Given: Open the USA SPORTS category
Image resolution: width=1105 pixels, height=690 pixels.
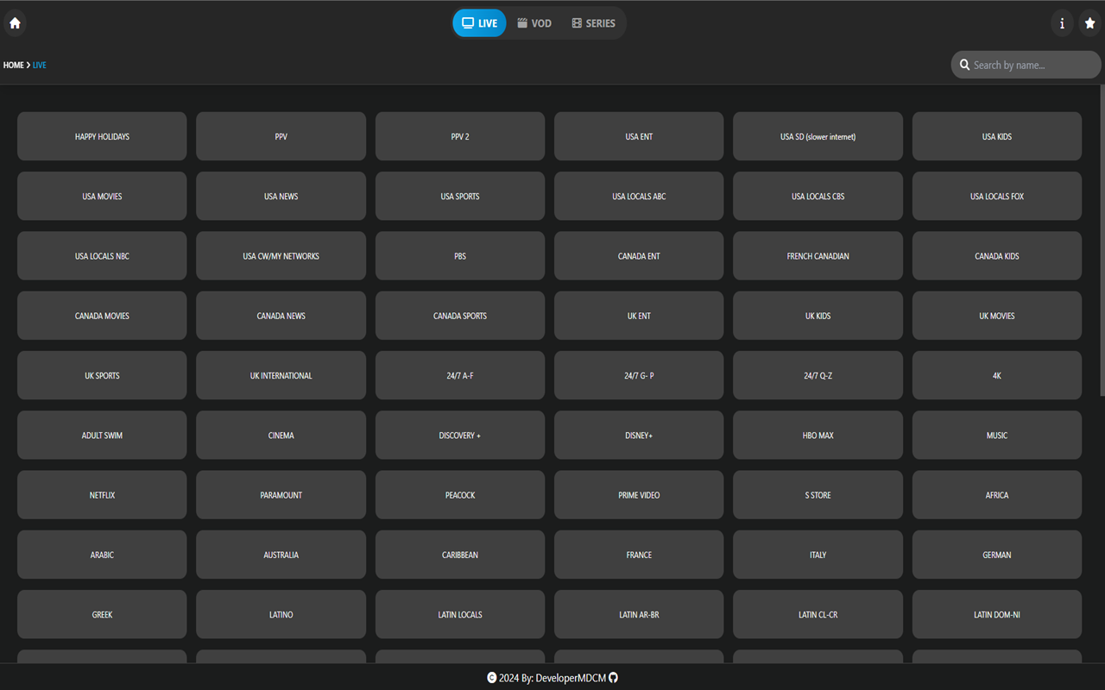Looking at the screenshot, I should click(x=459, y=196).
